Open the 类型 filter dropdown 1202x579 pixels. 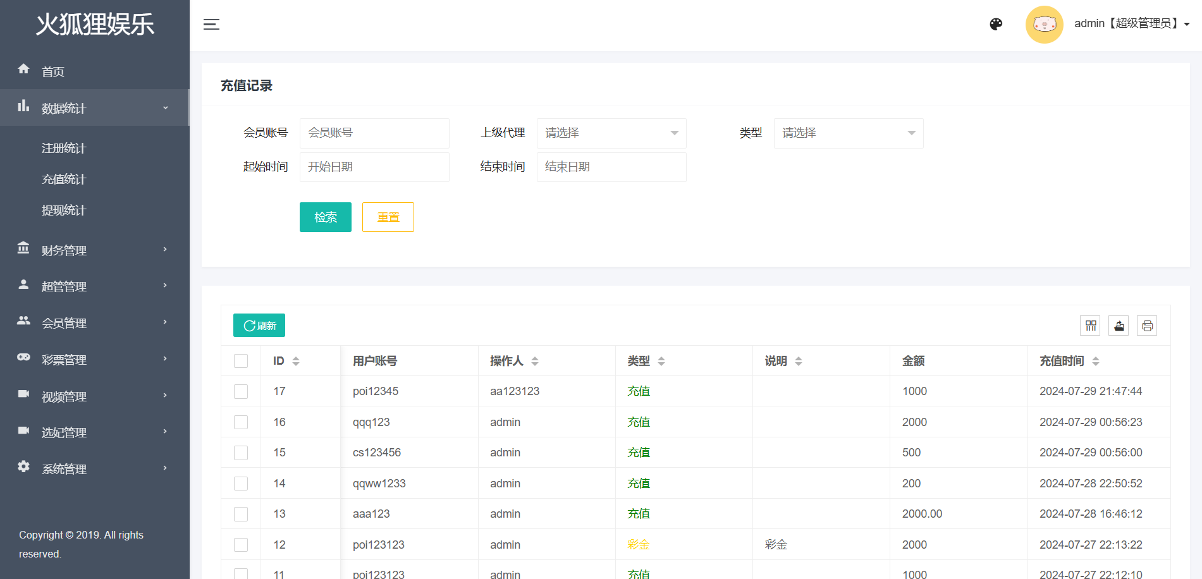pyautogui.click(x=848, y=133)
